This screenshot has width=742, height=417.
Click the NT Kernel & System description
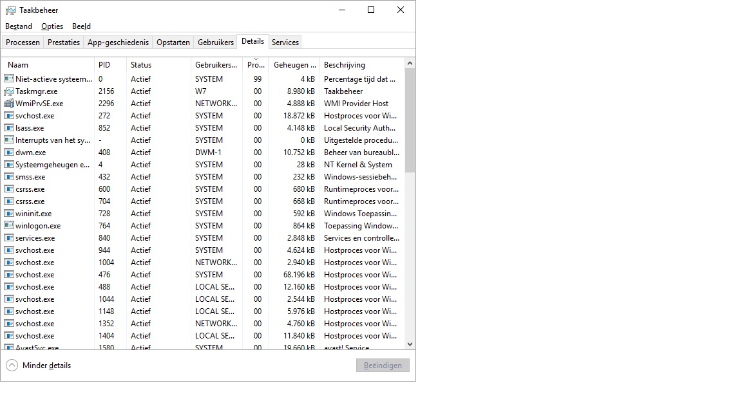click(x=357, y=165)
